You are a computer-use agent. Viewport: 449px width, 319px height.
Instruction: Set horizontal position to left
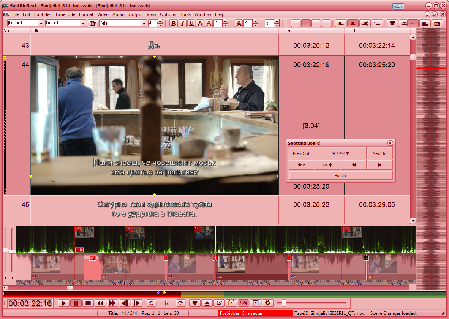tap(340, 23)
